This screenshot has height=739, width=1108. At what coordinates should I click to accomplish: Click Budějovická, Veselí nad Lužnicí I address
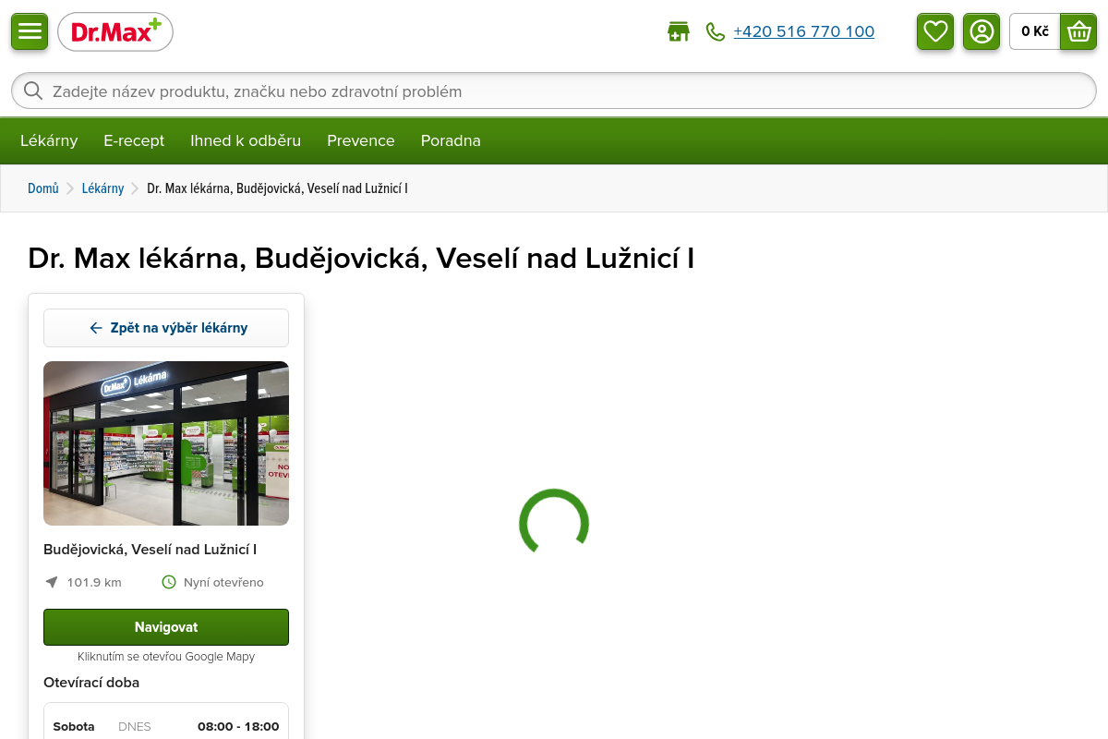[x=151, y=550]
